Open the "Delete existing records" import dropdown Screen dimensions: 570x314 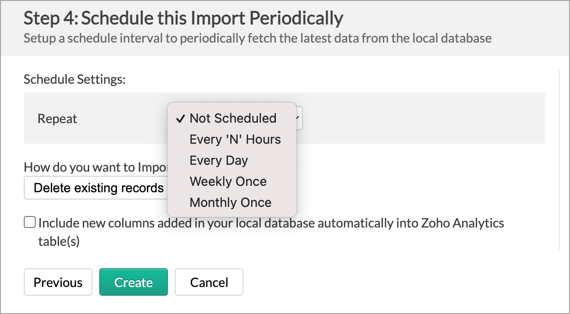[98, 188]
